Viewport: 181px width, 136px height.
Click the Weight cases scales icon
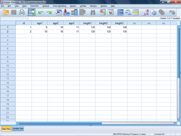click(x=128, y=12)
